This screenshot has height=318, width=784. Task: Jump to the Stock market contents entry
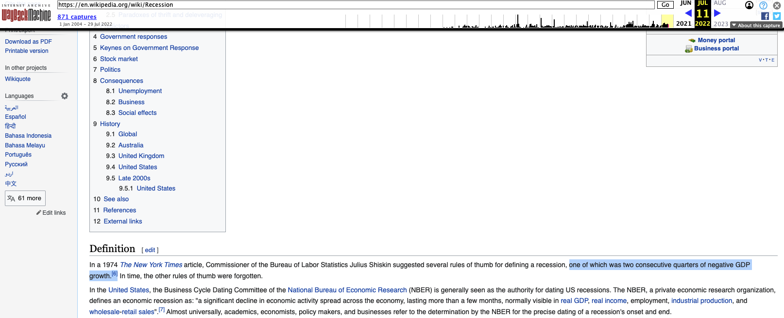(119, 59)
